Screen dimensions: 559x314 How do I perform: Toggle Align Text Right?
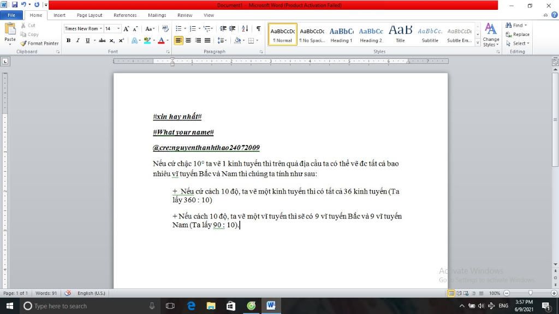point(198,40)
